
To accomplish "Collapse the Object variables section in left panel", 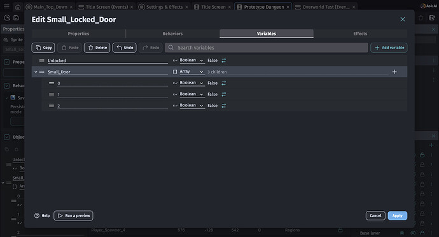I will 7,137.
